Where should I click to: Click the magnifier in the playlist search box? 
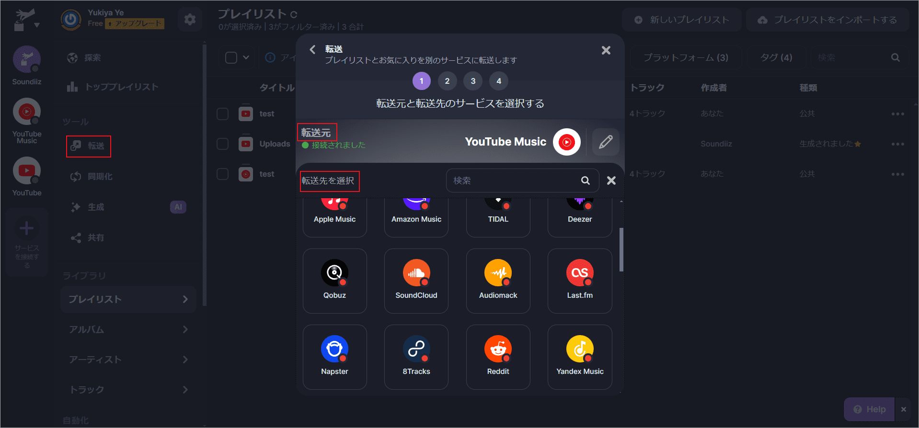click(x=895, y=57)
